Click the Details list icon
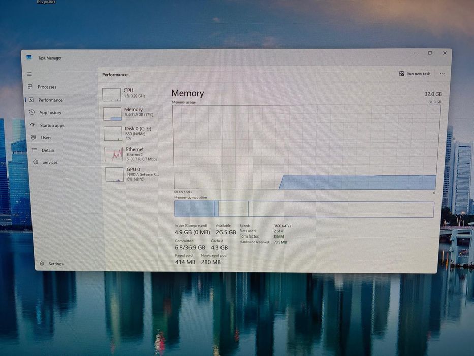Screen dimensions: 474x356 point(35,150)
